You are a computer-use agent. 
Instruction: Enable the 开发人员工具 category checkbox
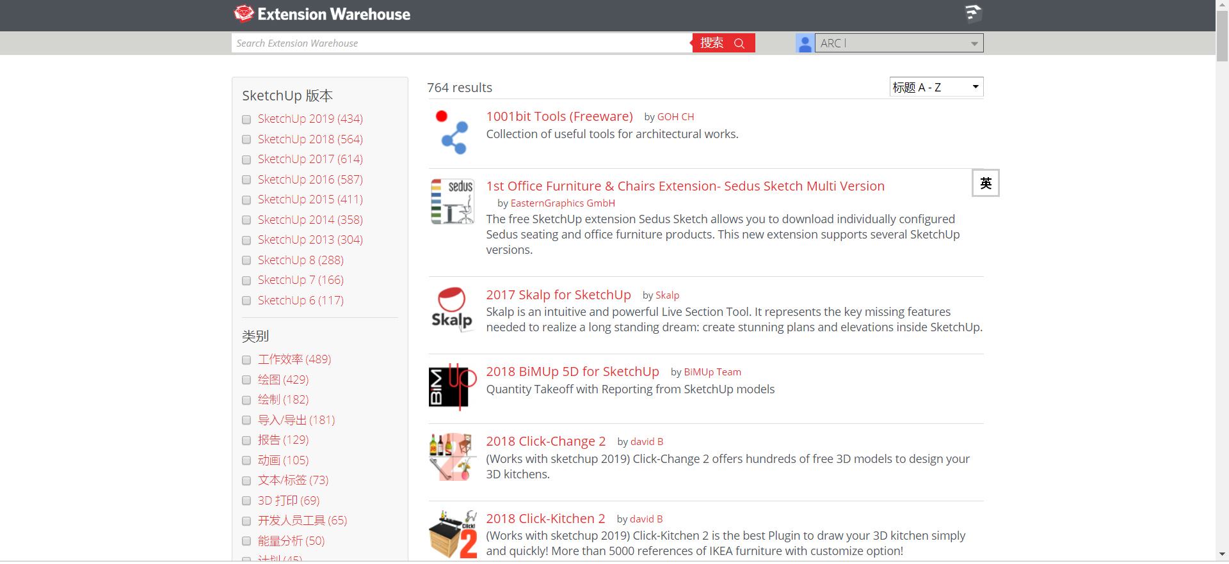(246, 521)
